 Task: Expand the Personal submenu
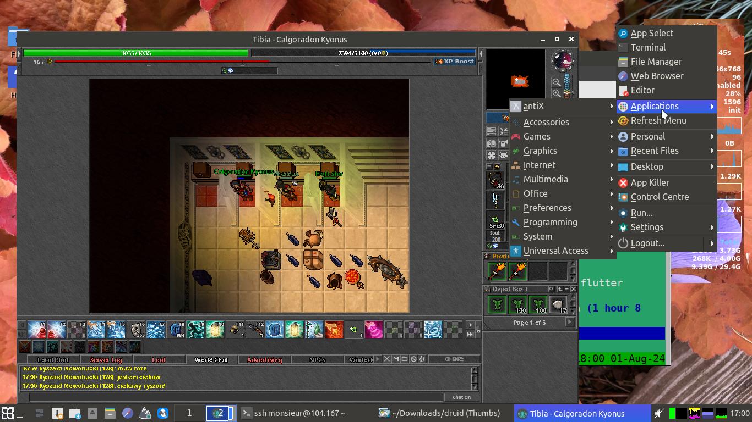point(666,136)
